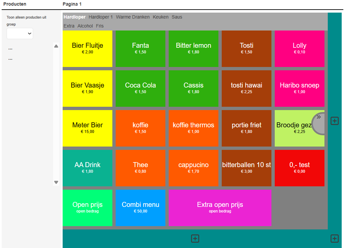The image size is (345, 248).
Task: Select the Coca Cola product tile
Action: coord(141,88)
